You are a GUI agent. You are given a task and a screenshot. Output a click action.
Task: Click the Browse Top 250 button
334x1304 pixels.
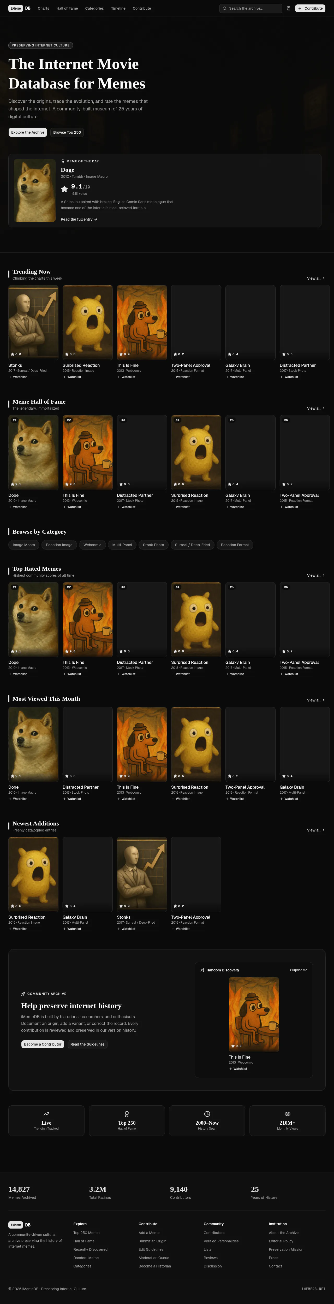coord(67,133)
